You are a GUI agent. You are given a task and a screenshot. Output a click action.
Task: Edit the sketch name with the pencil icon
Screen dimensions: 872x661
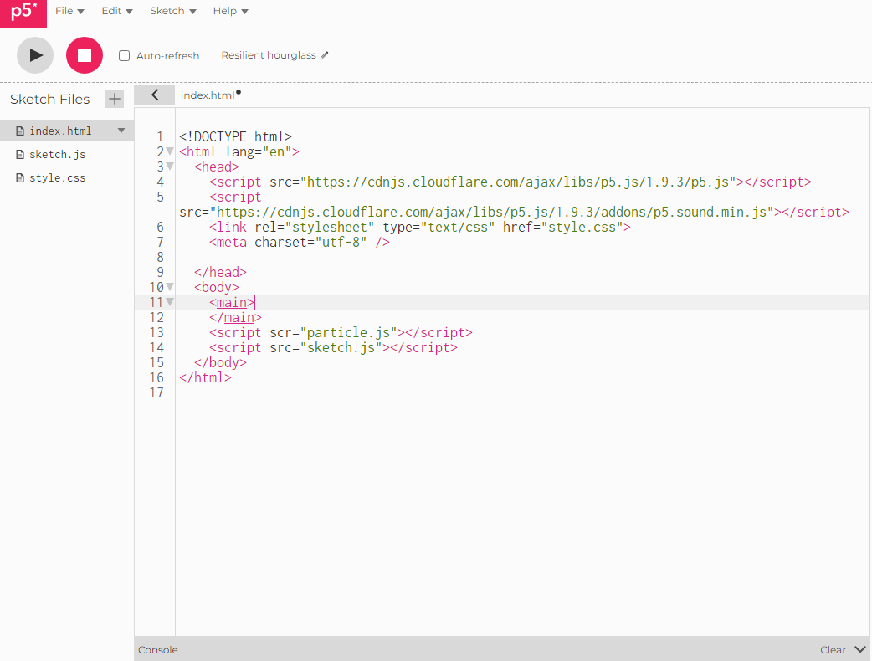click(325, 55)
